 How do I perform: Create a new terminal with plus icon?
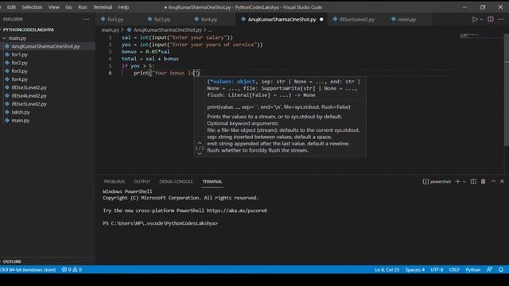click(458, 182)
